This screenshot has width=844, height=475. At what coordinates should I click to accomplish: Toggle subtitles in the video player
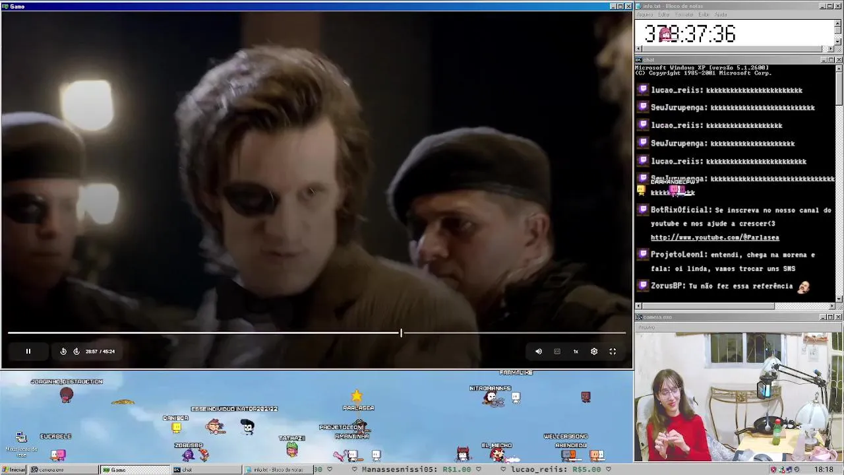(x=557, y=352)
